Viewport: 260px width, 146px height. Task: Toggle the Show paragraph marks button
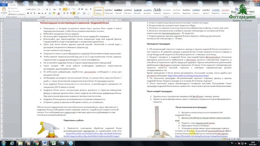click(91, 9)
